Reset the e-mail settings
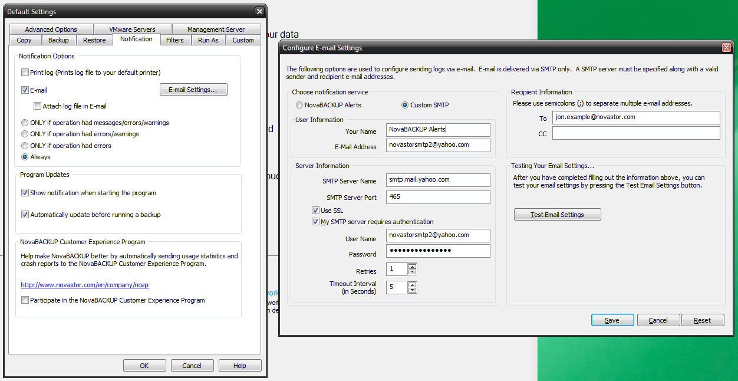Screen dimensions: 738x381 703,320
